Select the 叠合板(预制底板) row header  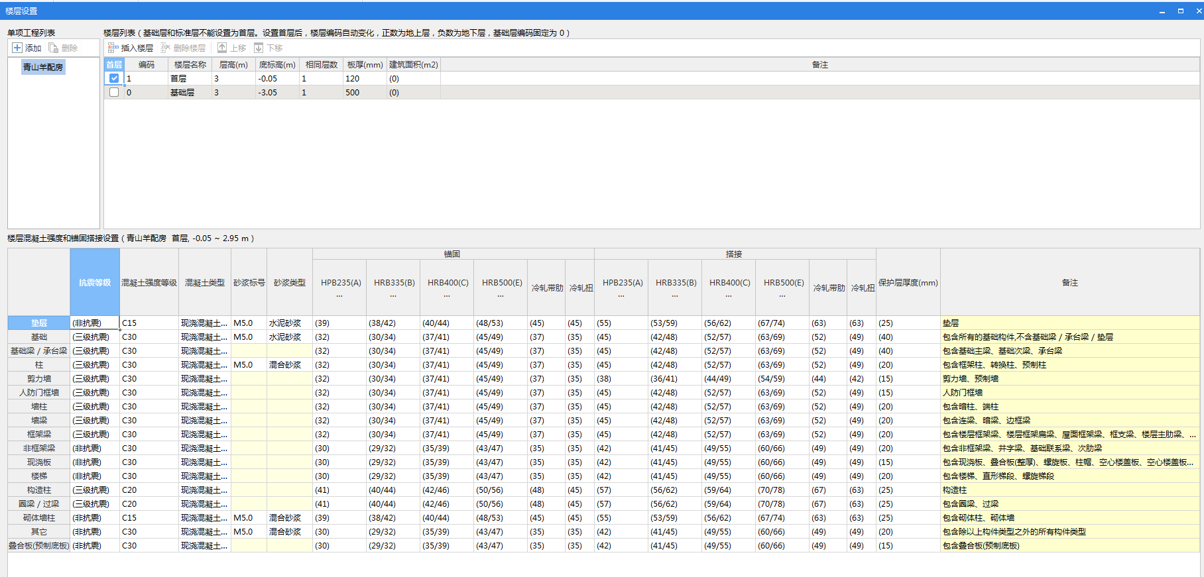(x=39, y=545)
